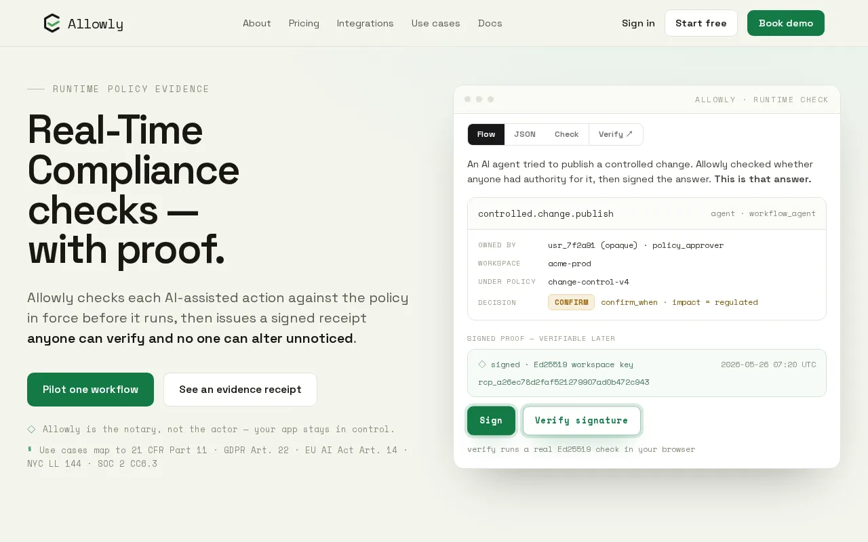Click the green Sign button
Screen dimensions: 868x542
point(491,420)
